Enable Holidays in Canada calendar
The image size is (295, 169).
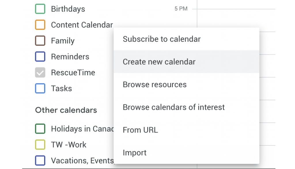coord(40,129)
